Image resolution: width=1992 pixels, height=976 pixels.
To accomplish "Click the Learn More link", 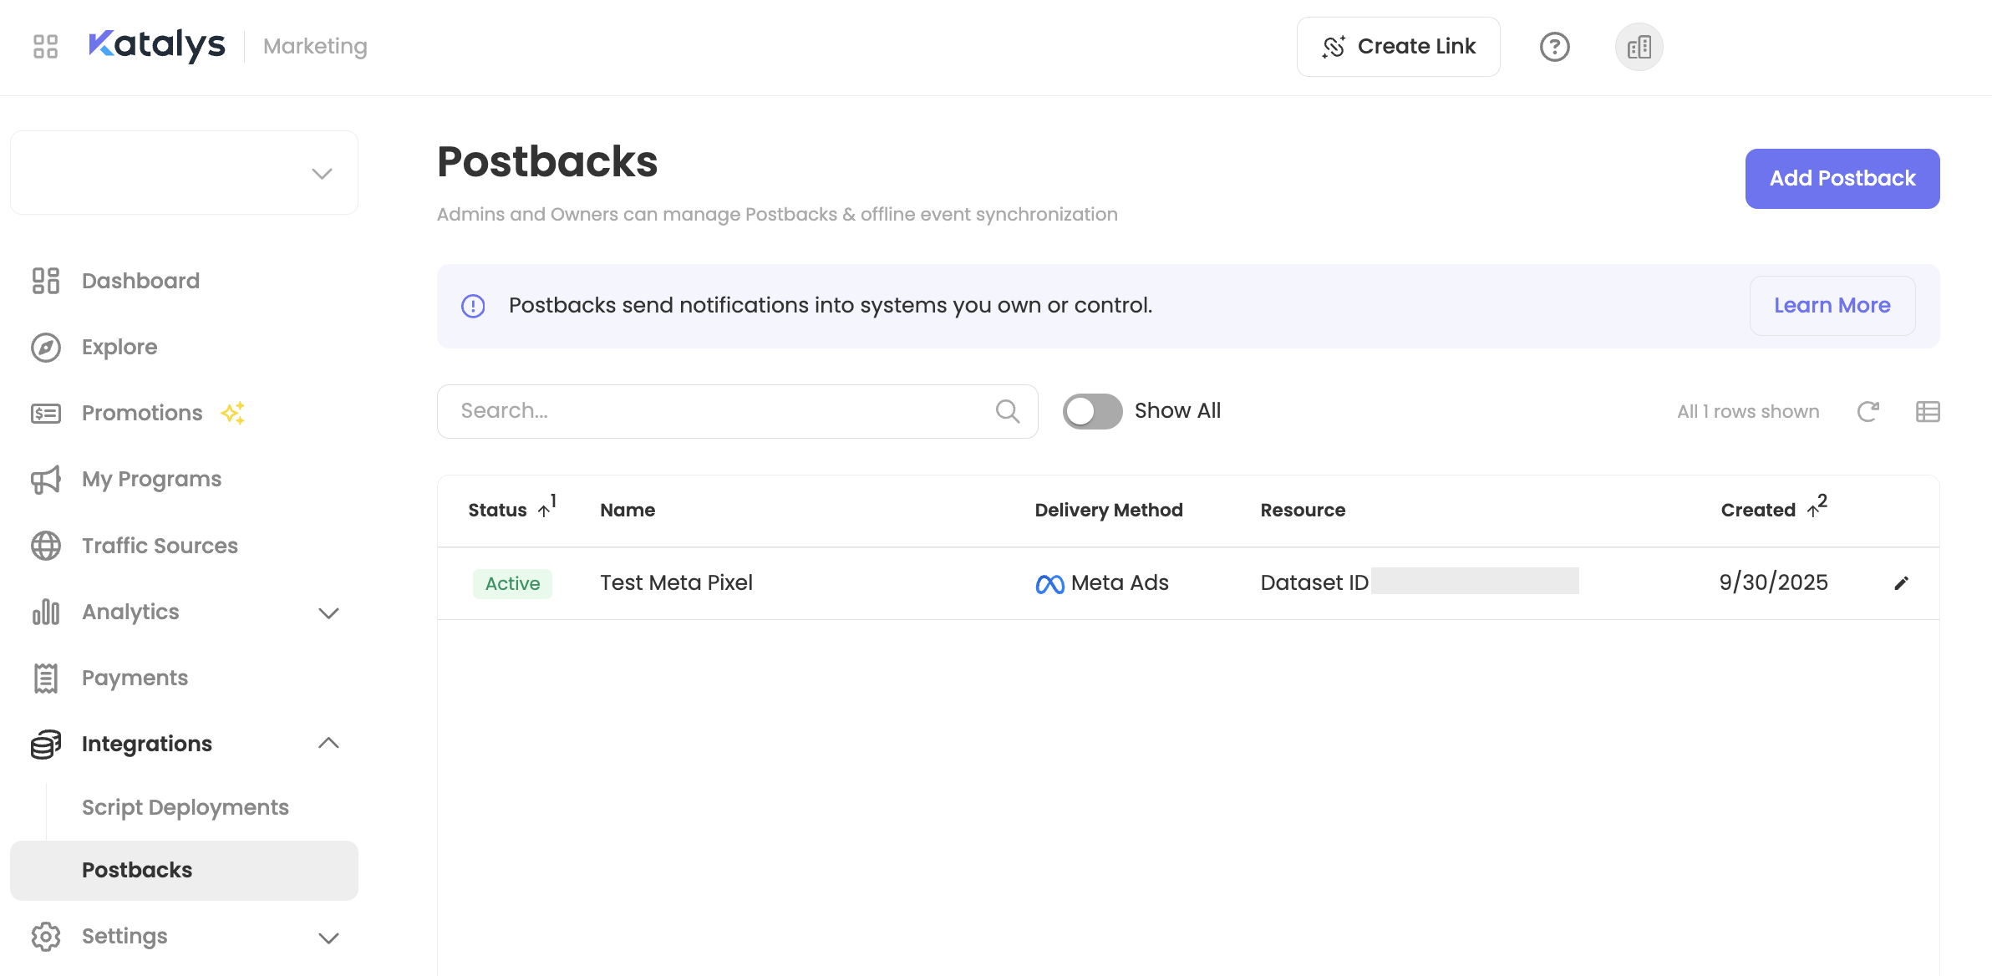I will tap(1832, 306).
